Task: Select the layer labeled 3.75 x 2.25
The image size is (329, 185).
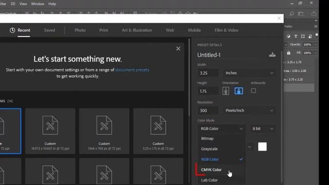Action: pos(299,80)
